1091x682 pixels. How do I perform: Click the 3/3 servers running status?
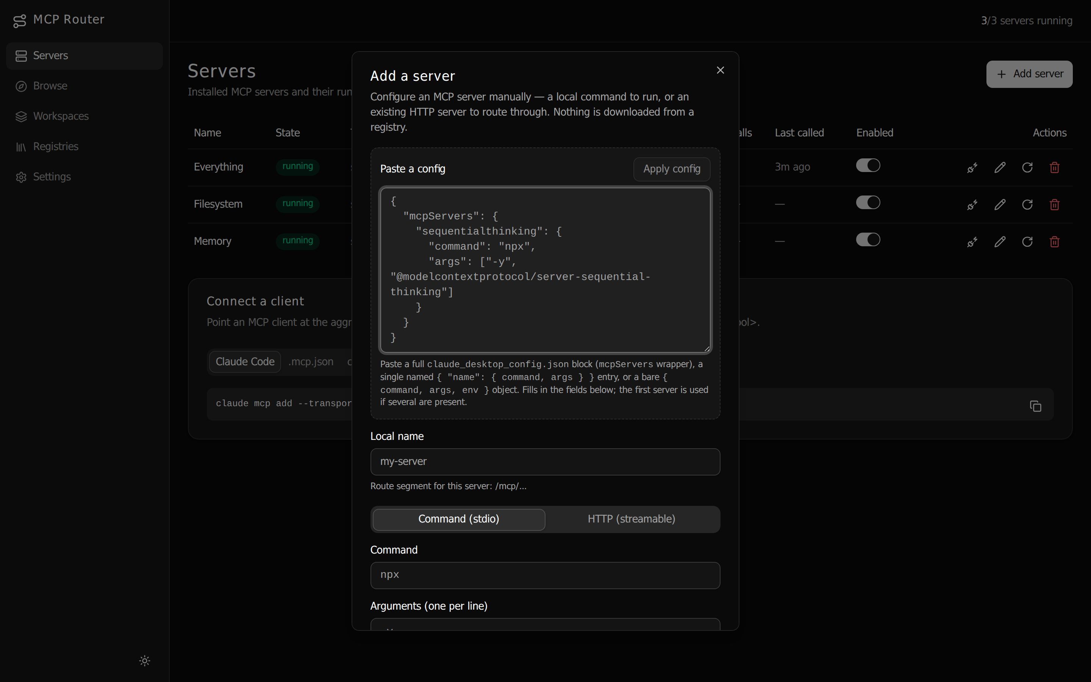pos(1027,21)
